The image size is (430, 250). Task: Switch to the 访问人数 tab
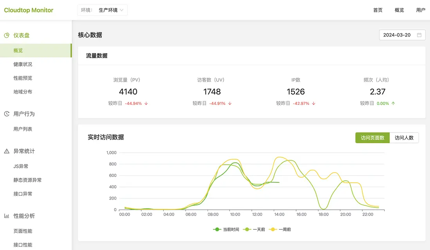coord(404,138)
